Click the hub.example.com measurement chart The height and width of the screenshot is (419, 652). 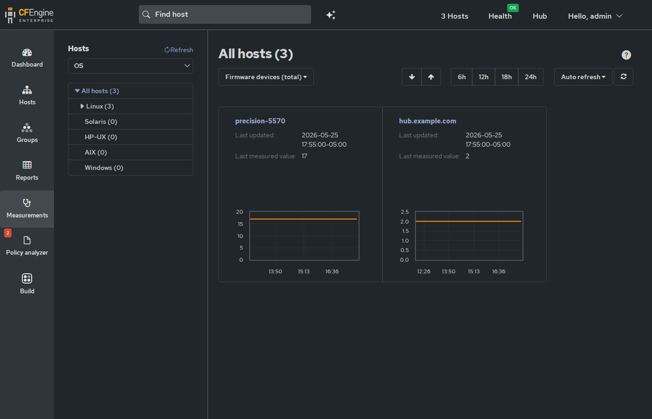pyautogui.click(x=469, y=236)
